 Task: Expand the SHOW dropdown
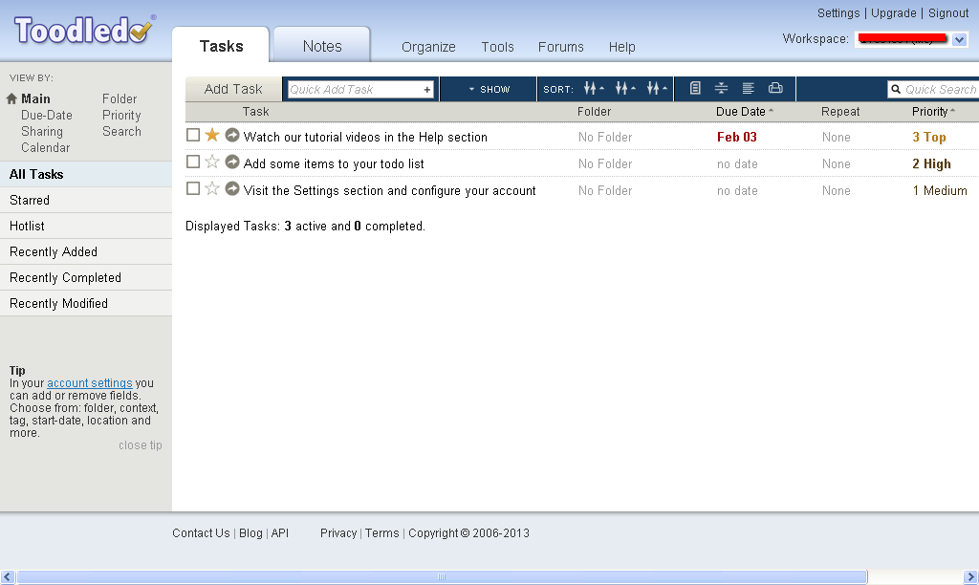[x=489, y=89]
